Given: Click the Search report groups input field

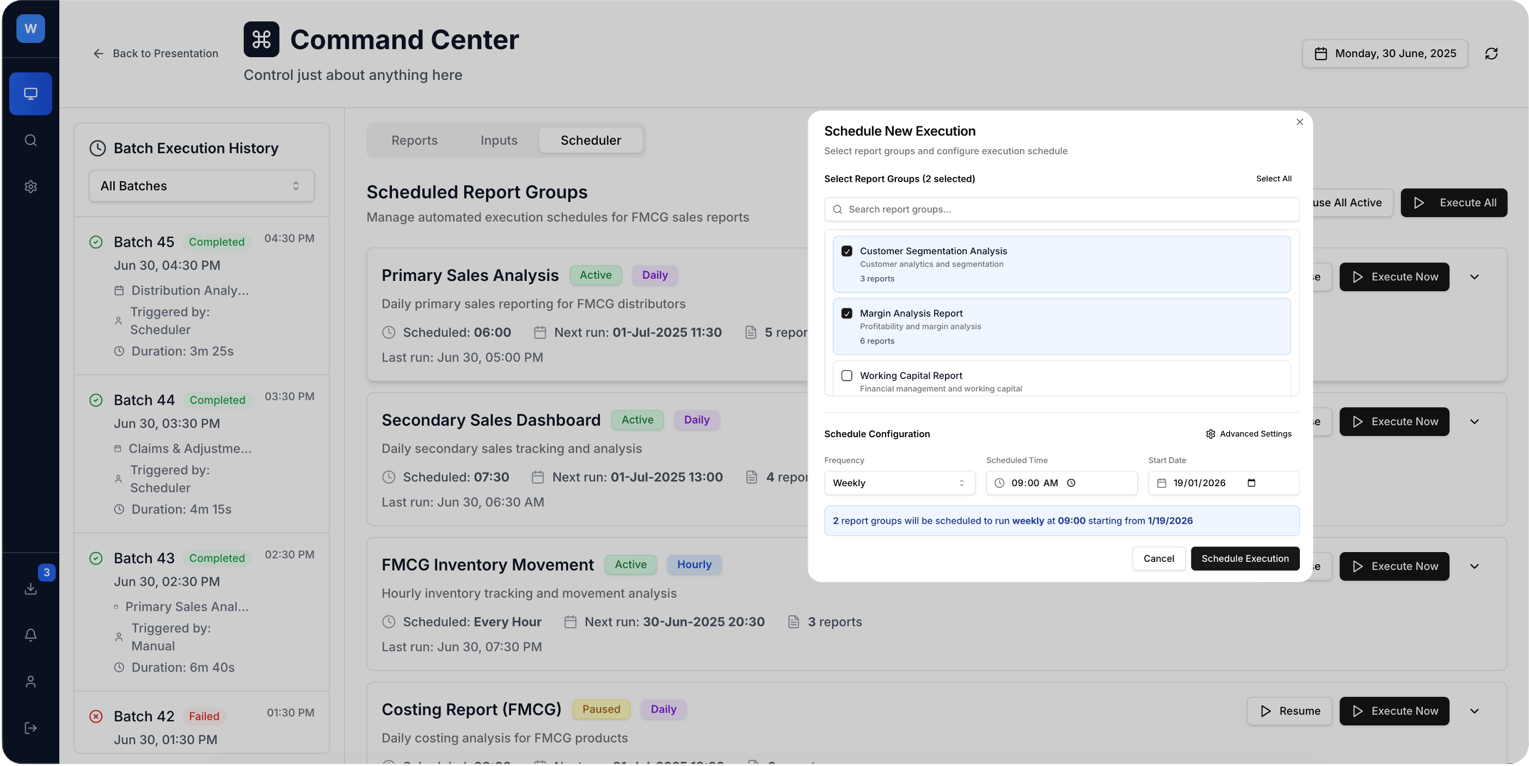Looking at the screenshot, I should click(1062, 209).
